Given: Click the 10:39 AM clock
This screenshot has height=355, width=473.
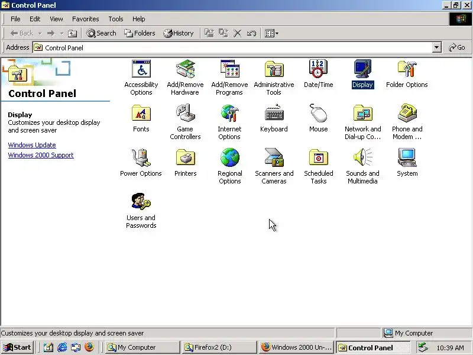Looking at the screenshot, I should coord(450,348).
